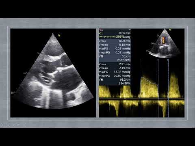Select the maxPG 33.92 mmHg row
Viewport: 195px width, 146px height.
click(115, 72)
